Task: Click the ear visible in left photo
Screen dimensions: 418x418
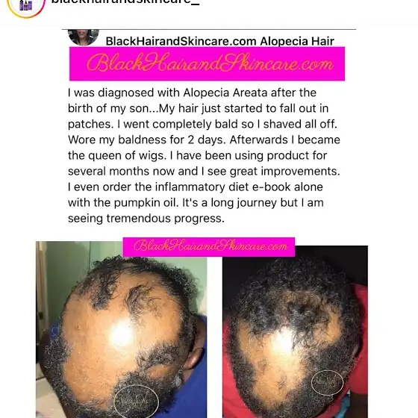Action: coord(194,357)
